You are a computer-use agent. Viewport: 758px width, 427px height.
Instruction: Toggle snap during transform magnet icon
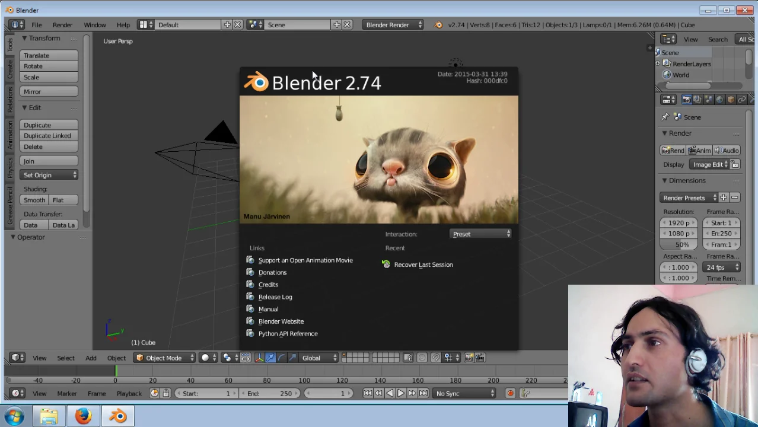pos(435,358)
